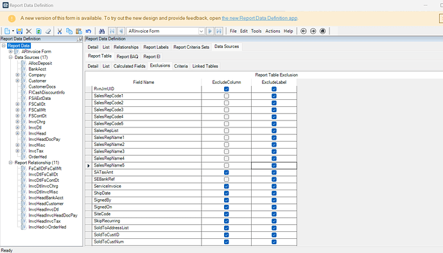443x253 pixels.
Task: Select the row header for ServiceInvoice
Action: point(89,186)
